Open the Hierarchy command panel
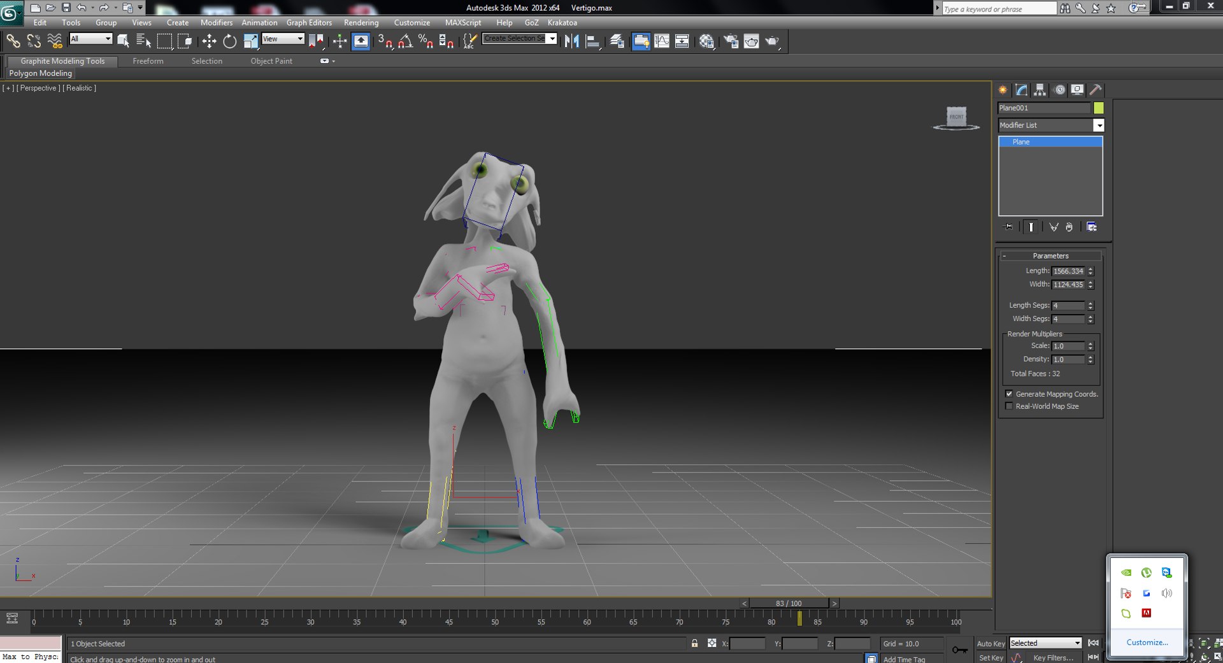1223x663 pixels. point(1040,90)
